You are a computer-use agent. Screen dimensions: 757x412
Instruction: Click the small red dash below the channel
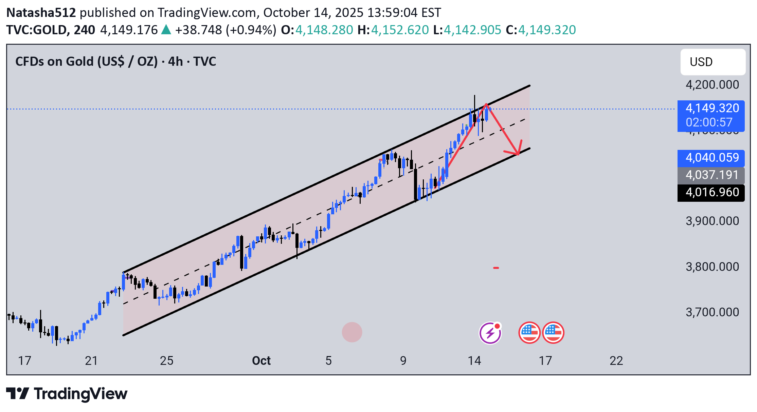pos(496,268)
